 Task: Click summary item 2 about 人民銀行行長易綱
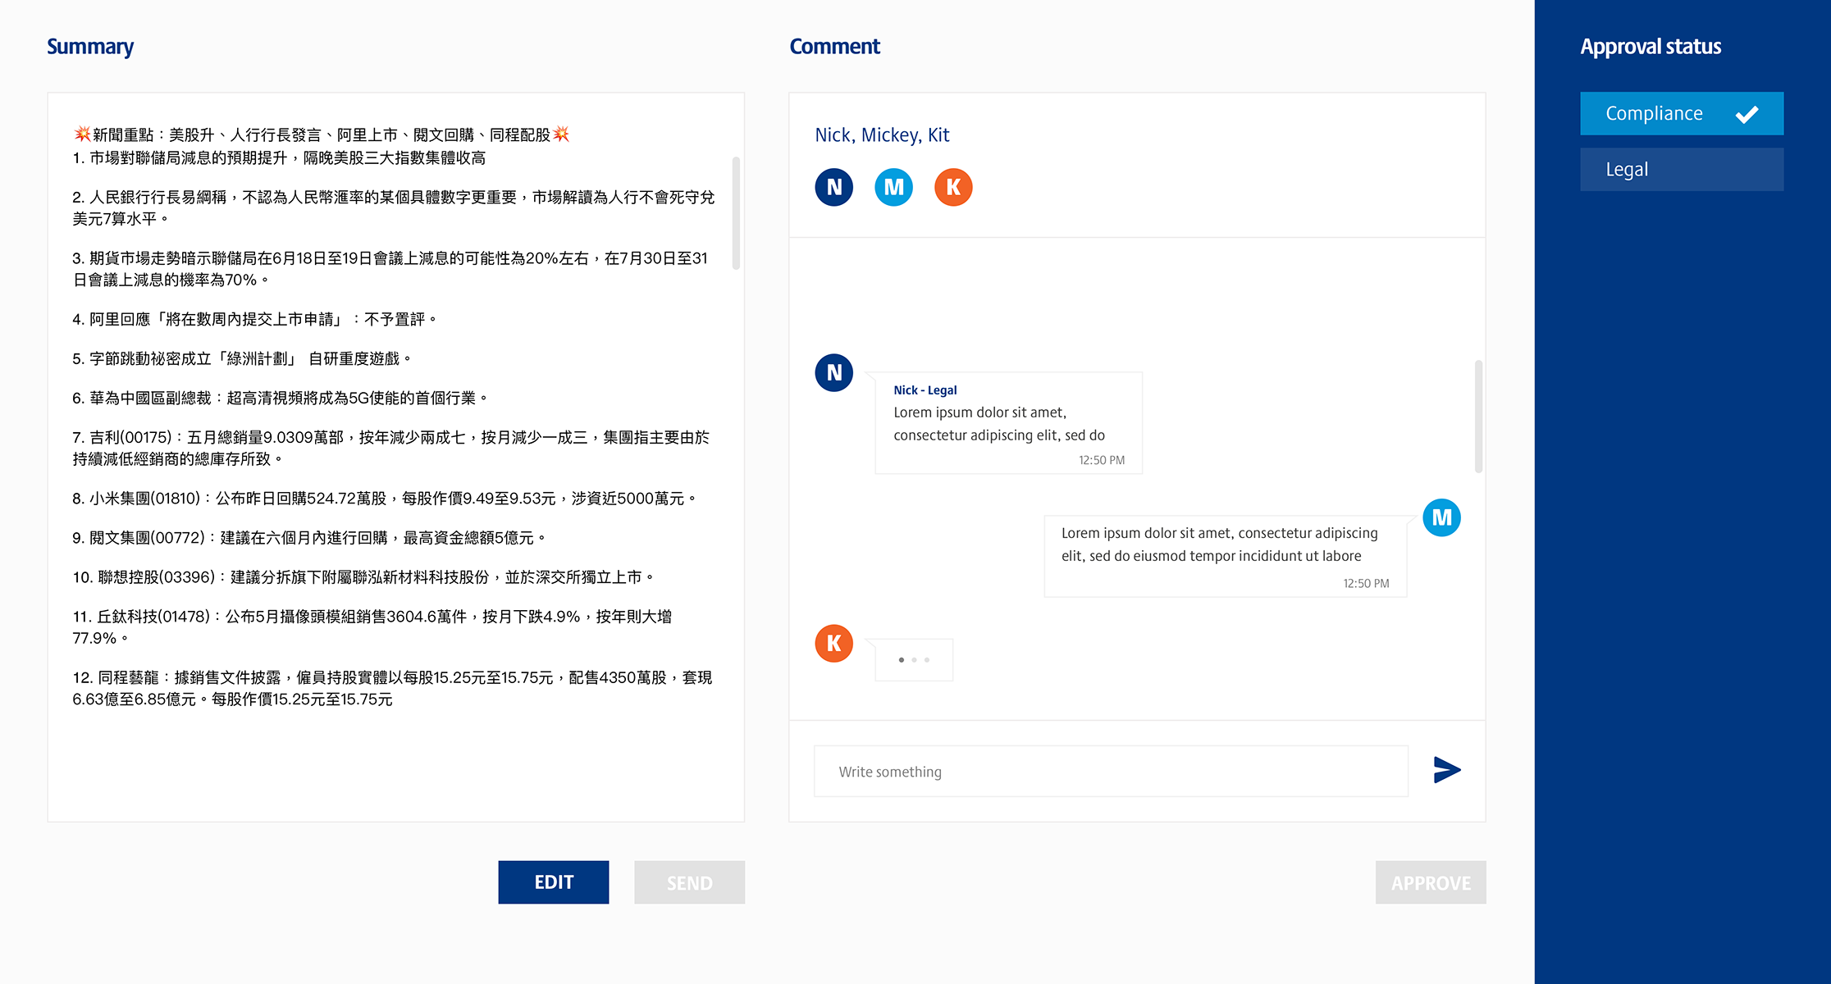394,207
